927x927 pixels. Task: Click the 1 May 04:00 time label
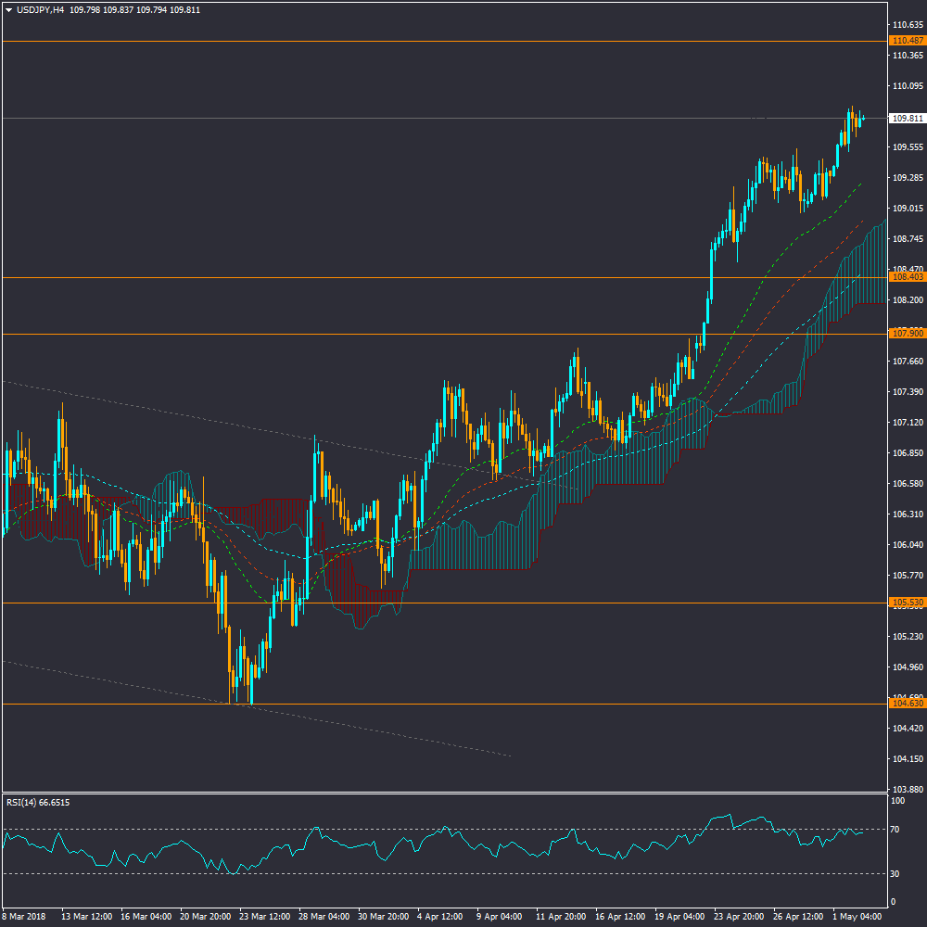(x=858, y=916)
